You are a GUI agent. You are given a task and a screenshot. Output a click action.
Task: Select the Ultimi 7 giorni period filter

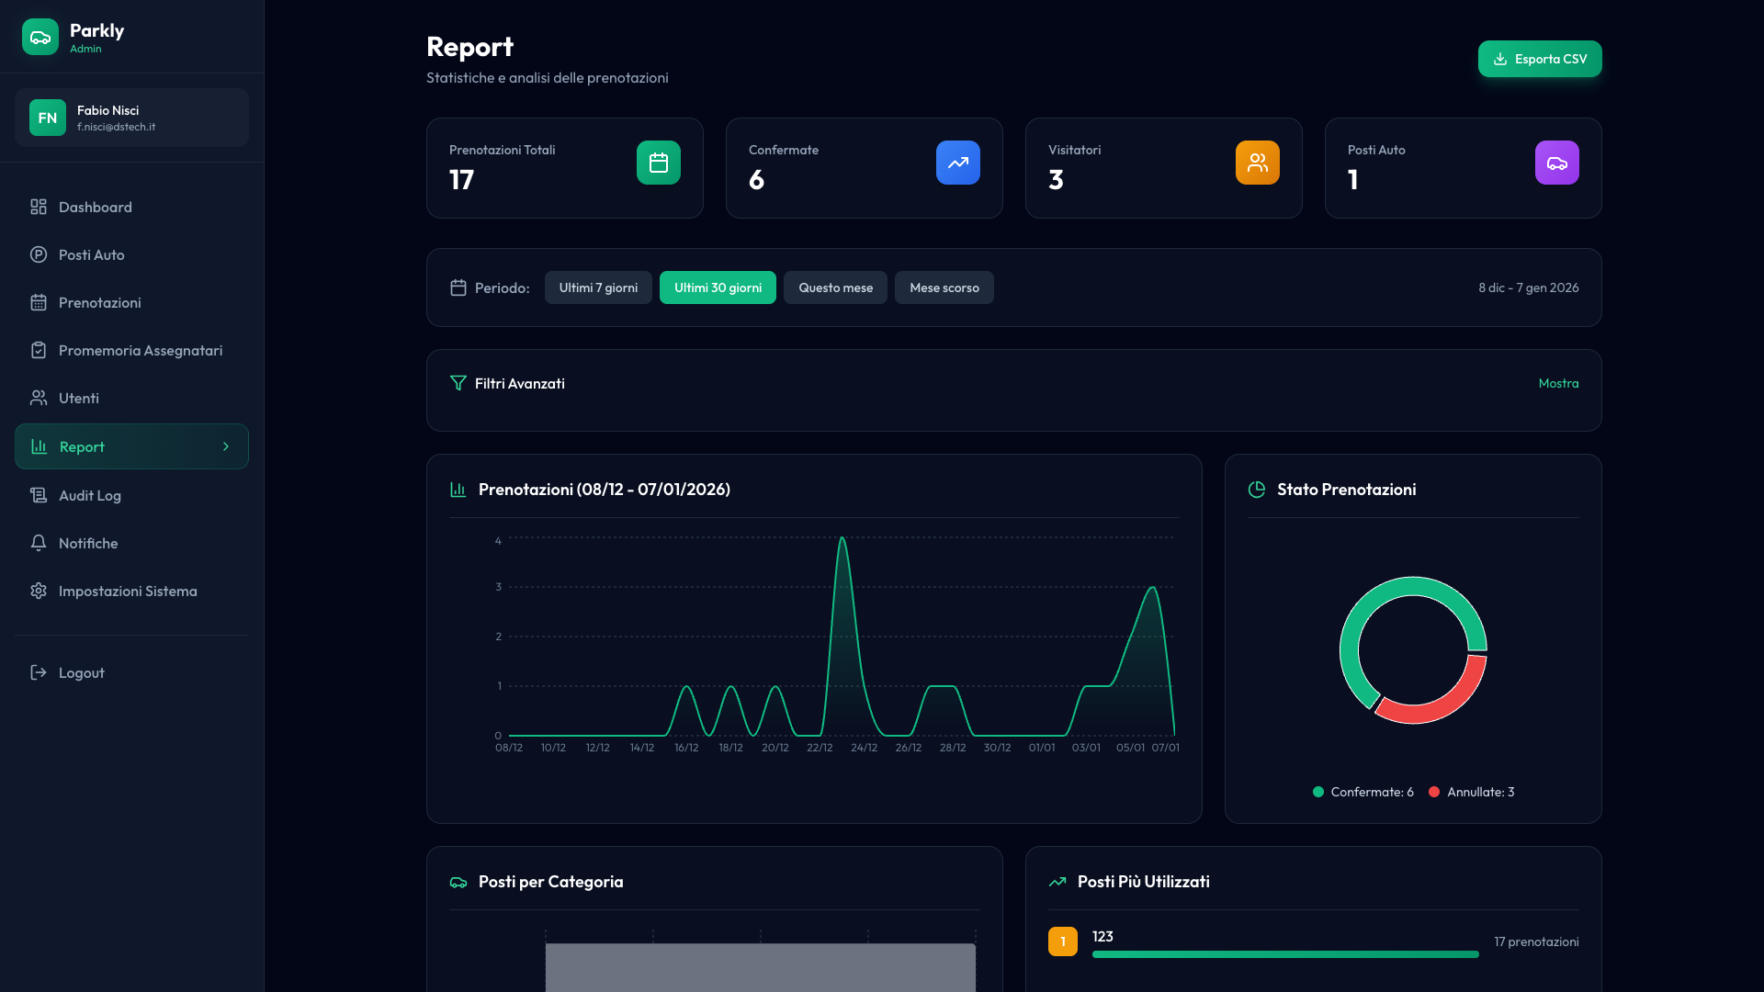tap(598, 287)
